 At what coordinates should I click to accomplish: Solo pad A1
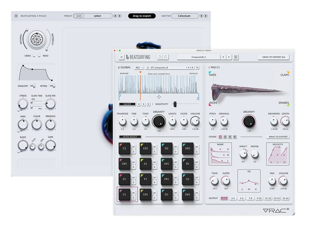(154, 167)
